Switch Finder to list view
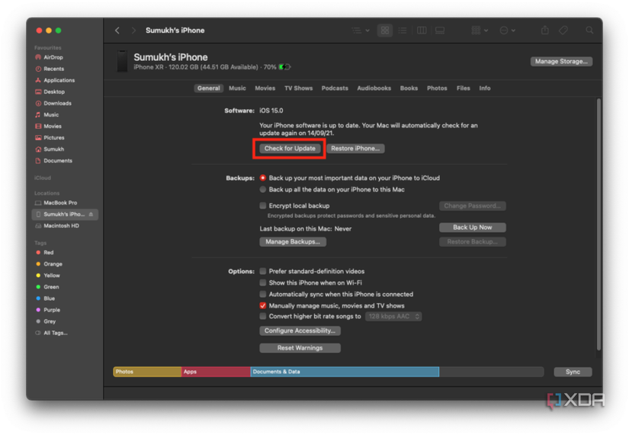 pos(403,31)
